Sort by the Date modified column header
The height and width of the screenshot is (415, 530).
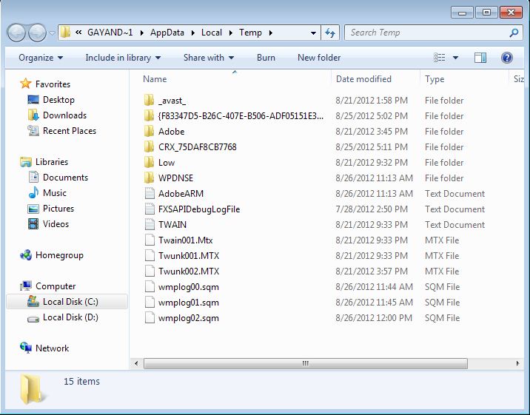(363, 79)
